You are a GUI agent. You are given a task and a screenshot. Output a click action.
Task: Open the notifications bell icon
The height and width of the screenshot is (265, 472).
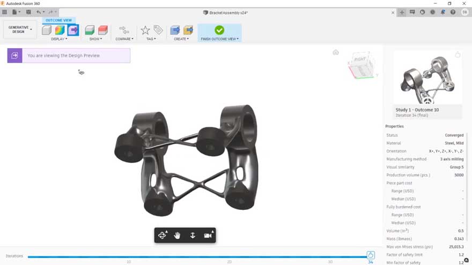click(443, 12)
